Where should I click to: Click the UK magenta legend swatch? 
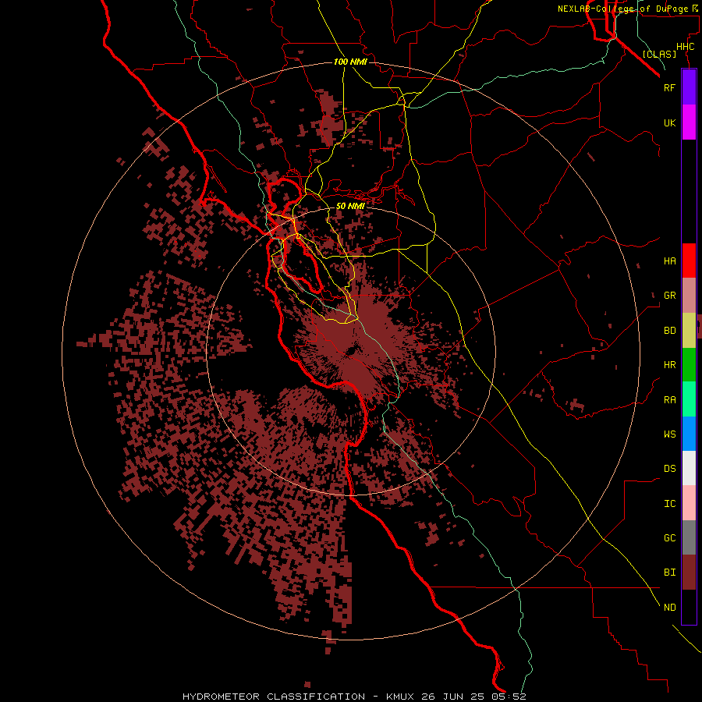tap(689, 122)
